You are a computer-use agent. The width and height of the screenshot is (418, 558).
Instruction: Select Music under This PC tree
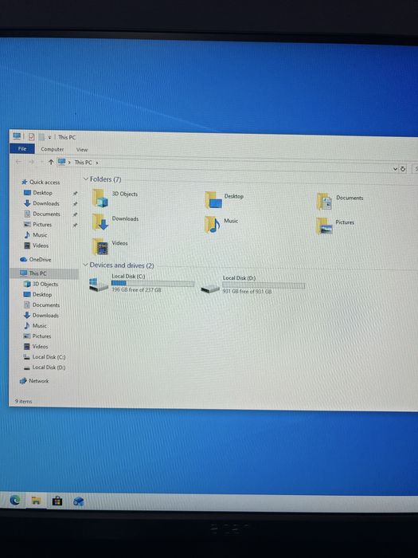(40, 325)
